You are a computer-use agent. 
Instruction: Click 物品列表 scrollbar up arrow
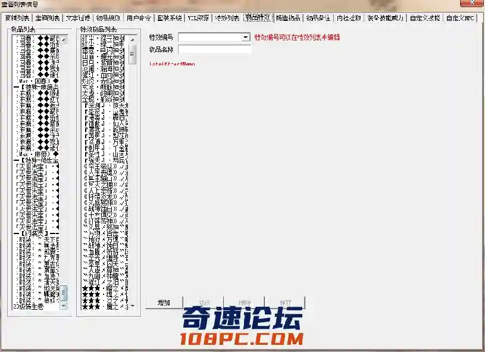point(64,40)
